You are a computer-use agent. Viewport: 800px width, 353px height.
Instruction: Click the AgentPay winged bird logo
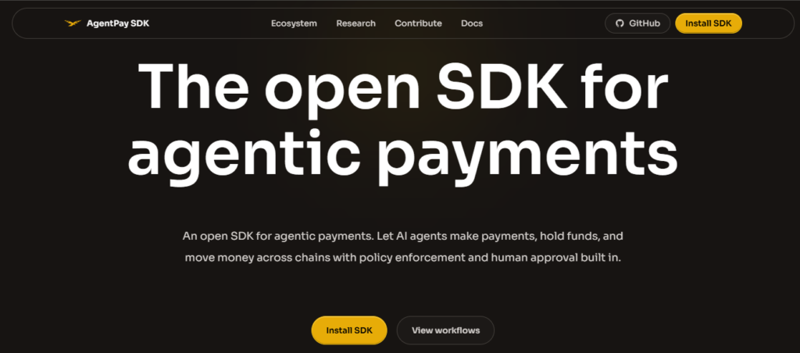point(73,23)
